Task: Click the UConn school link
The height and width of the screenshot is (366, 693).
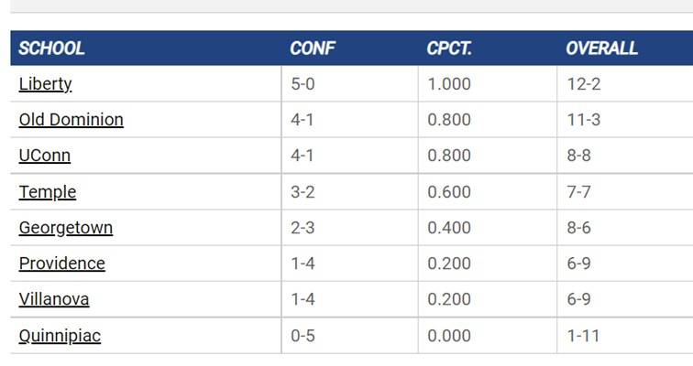Action: tap(45, 156)
